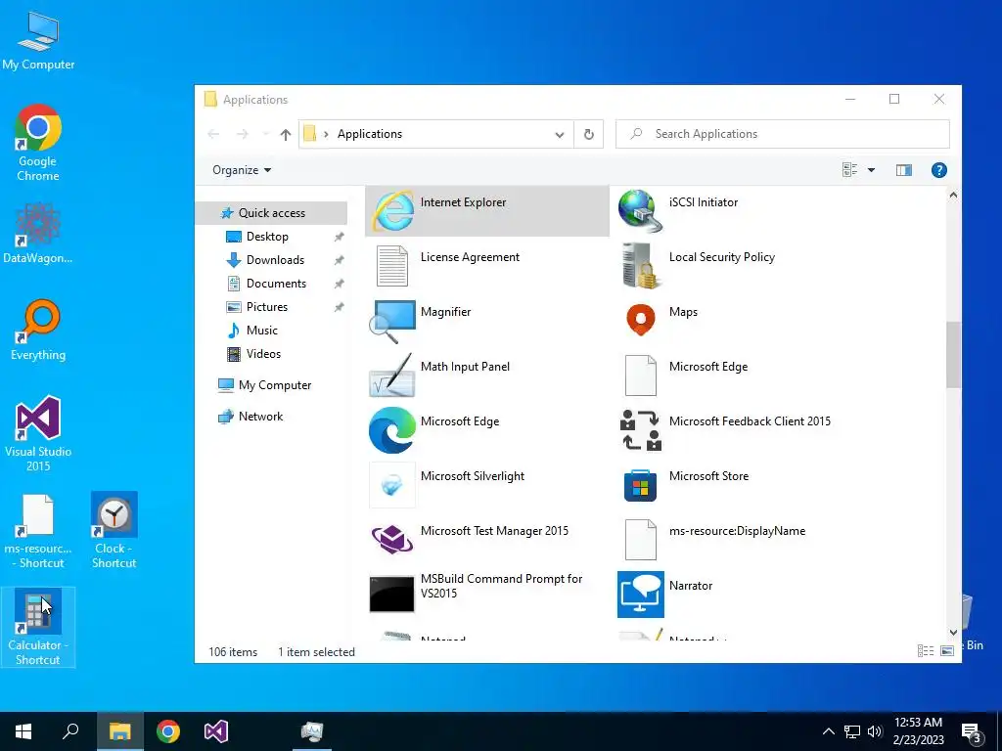The height and width of the screenshot is (751, 1002).
Task: Click the Search Applications field
Action: (782, 134)
